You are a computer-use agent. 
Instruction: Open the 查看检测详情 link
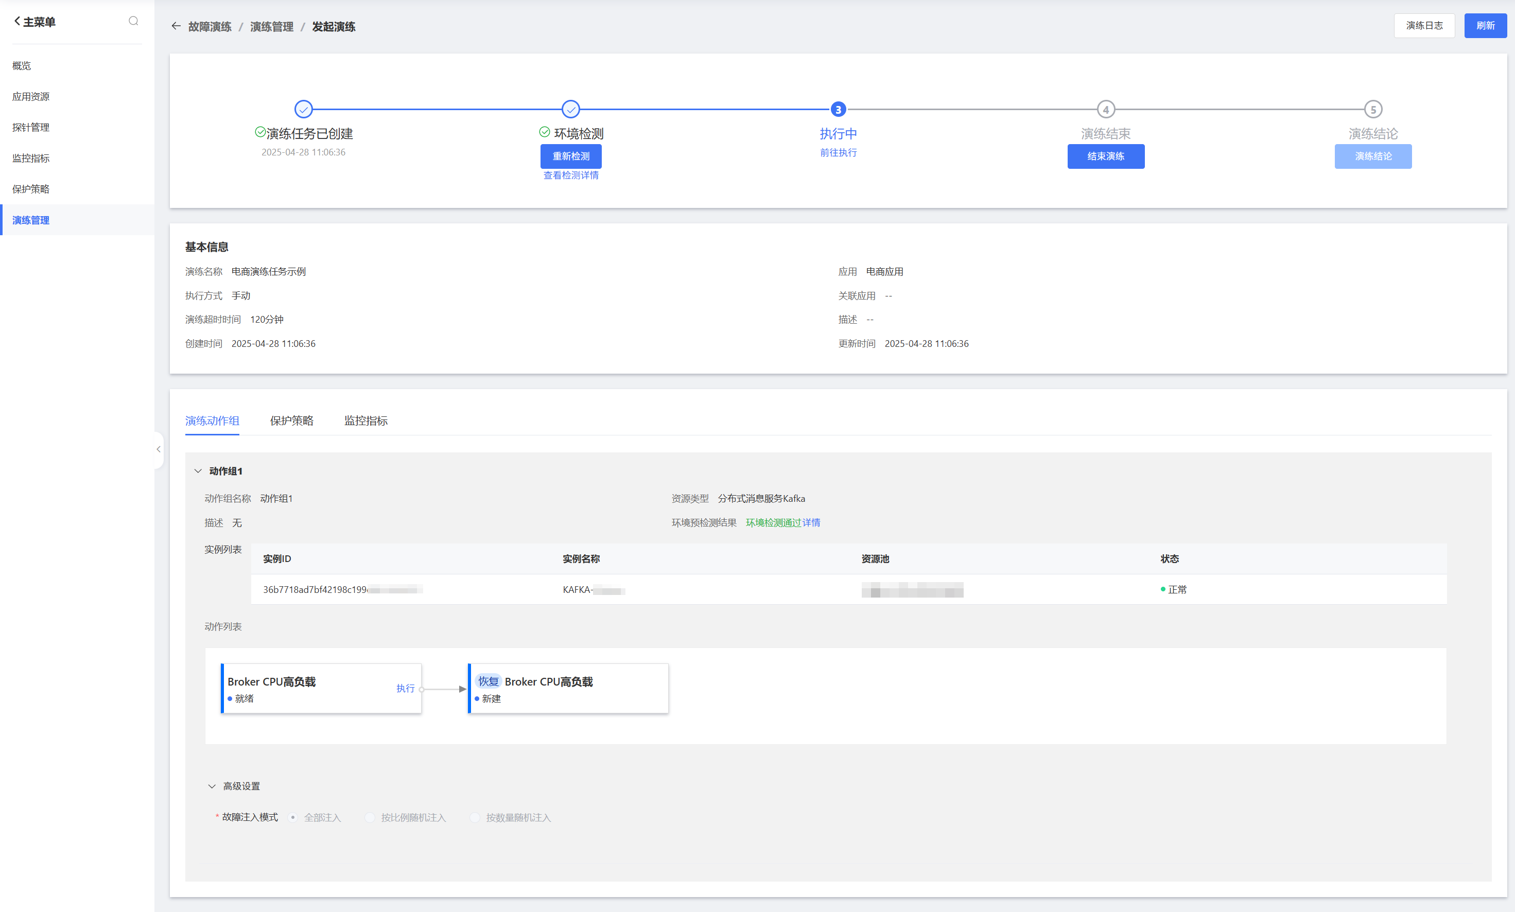[x=571, y=176]
